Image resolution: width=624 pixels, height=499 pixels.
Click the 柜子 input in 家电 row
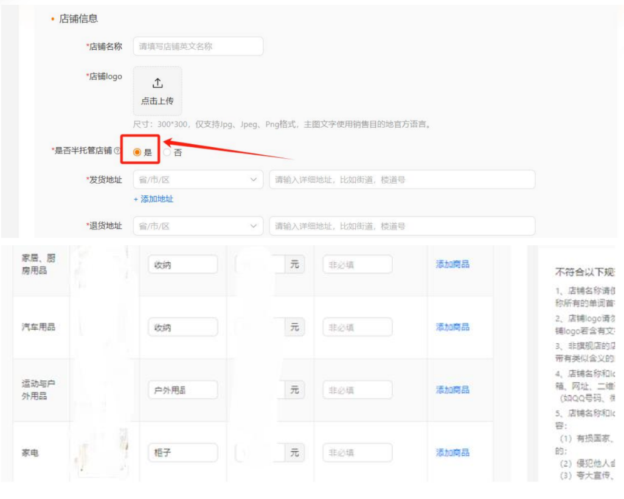pos(182,452)
